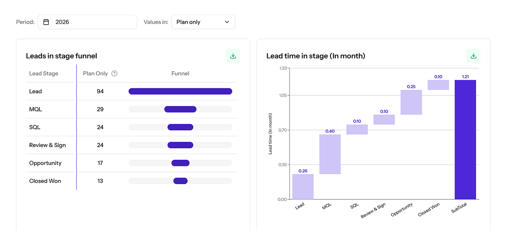Open the Period year picker showing 2026
This screenshot has height=239, width=506.
coord(87,22)
